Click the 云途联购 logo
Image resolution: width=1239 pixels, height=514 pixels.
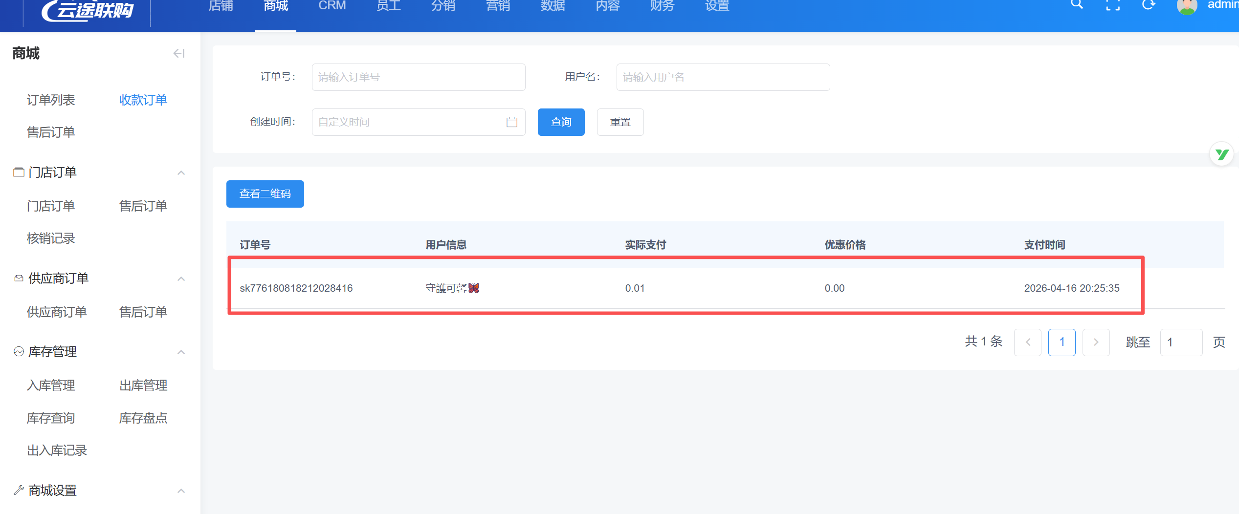click(x=88, y=10)
